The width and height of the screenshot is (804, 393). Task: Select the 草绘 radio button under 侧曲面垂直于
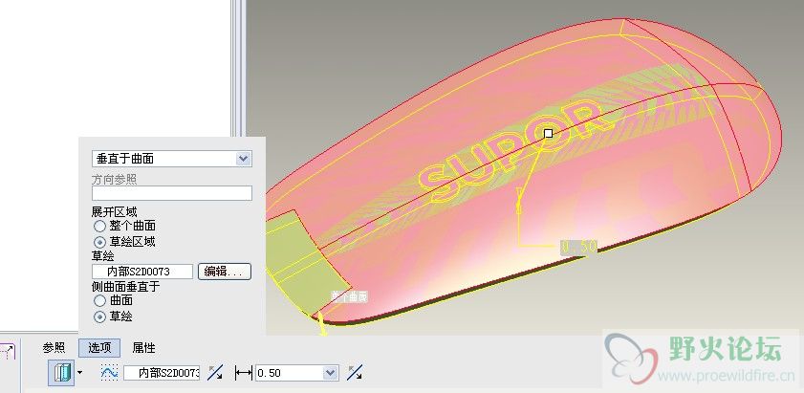(100, 317)
